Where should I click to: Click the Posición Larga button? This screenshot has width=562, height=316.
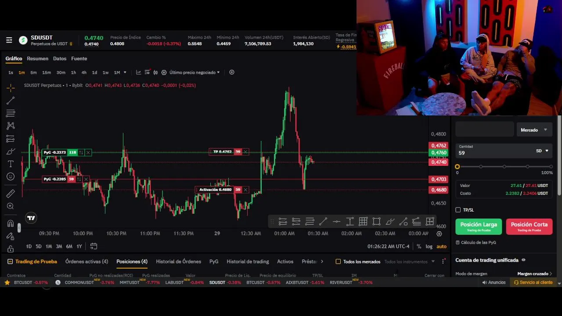coord(479,226)
